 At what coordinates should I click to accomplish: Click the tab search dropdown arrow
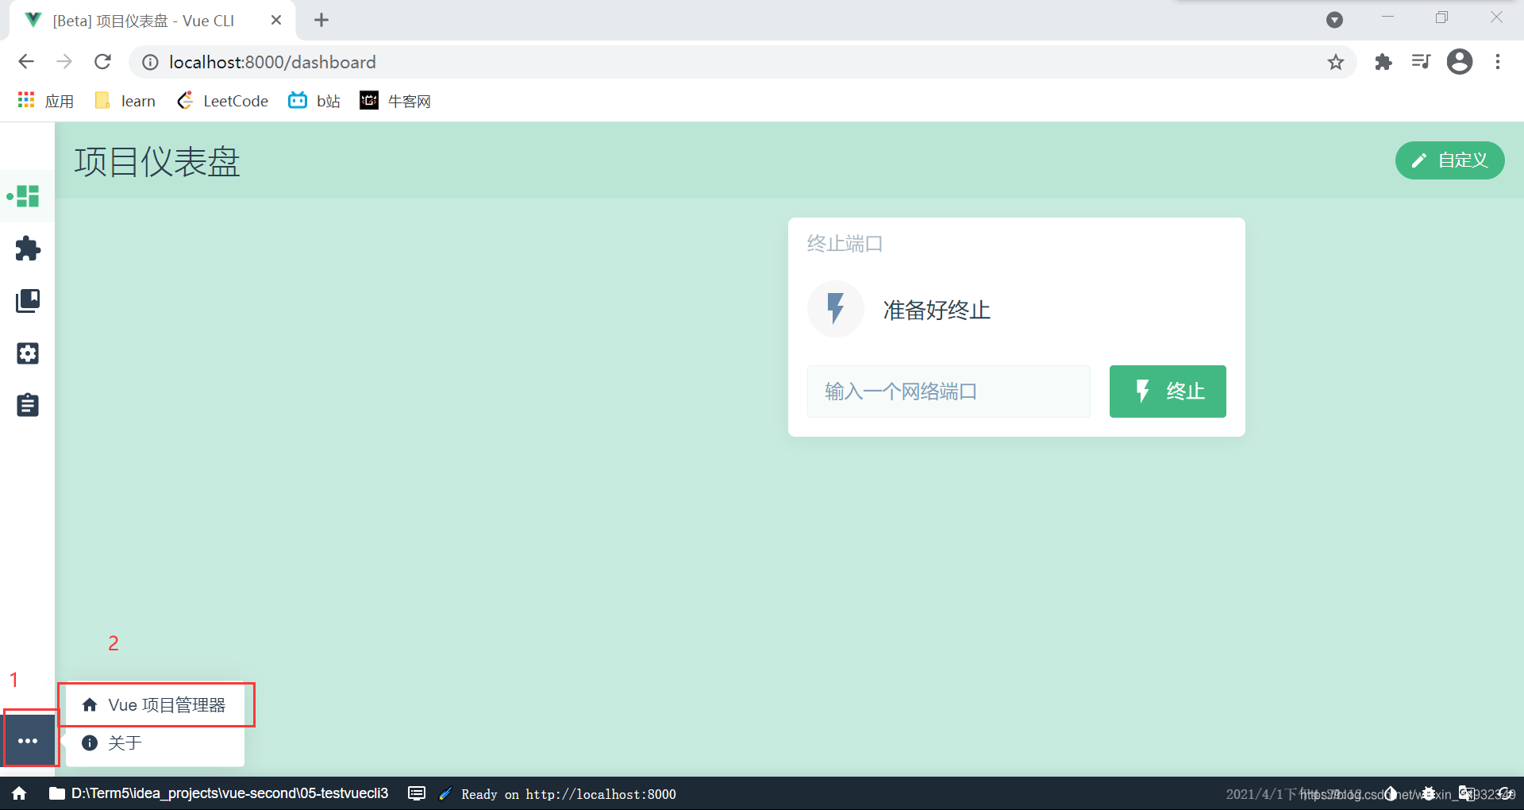(1335, 20)
